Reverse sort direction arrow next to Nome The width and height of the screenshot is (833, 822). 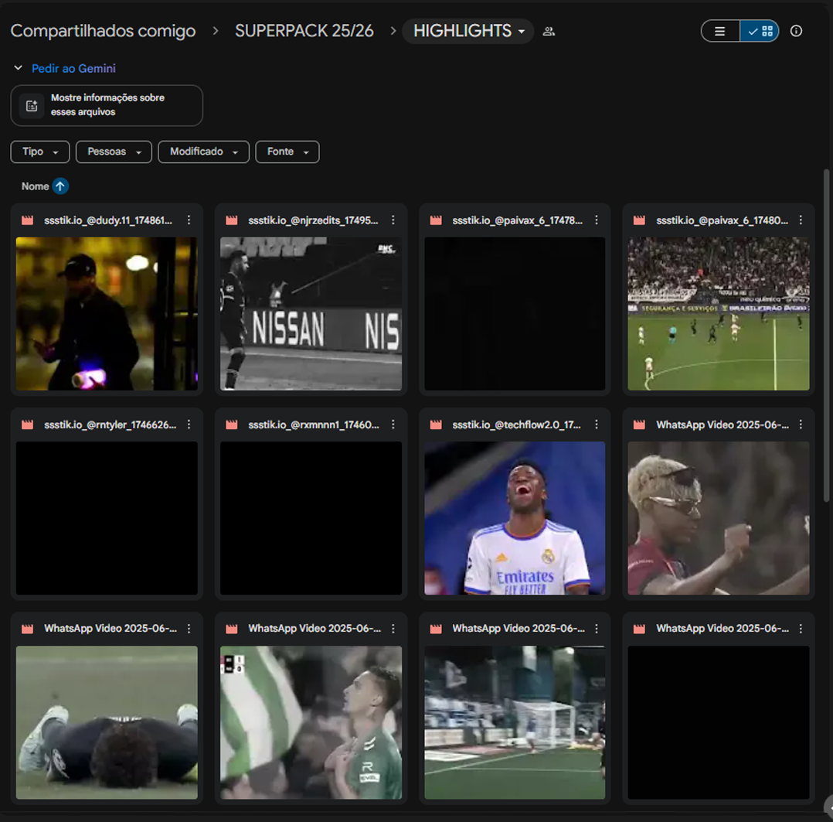(60, 186)
